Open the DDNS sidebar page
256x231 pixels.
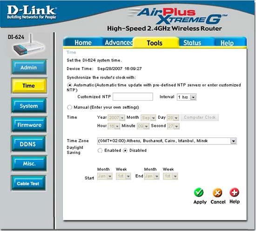click(28, 144)
